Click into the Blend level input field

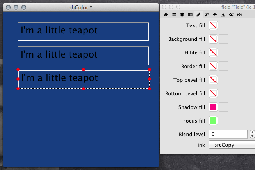click(228, 134)
